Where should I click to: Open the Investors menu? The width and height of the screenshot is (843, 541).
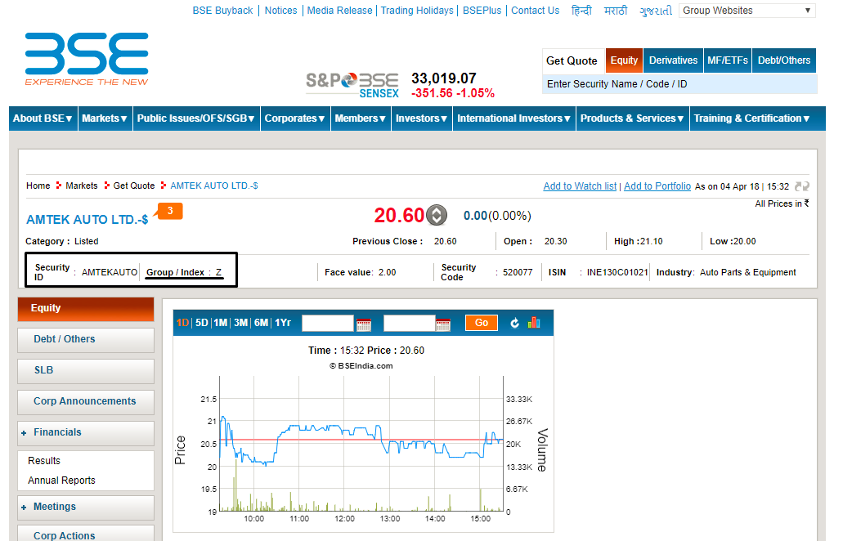(421, 118)
